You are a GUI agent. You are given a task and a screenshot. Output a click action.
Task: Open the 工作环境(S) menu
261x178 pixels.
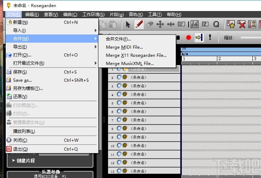[93, 15]
